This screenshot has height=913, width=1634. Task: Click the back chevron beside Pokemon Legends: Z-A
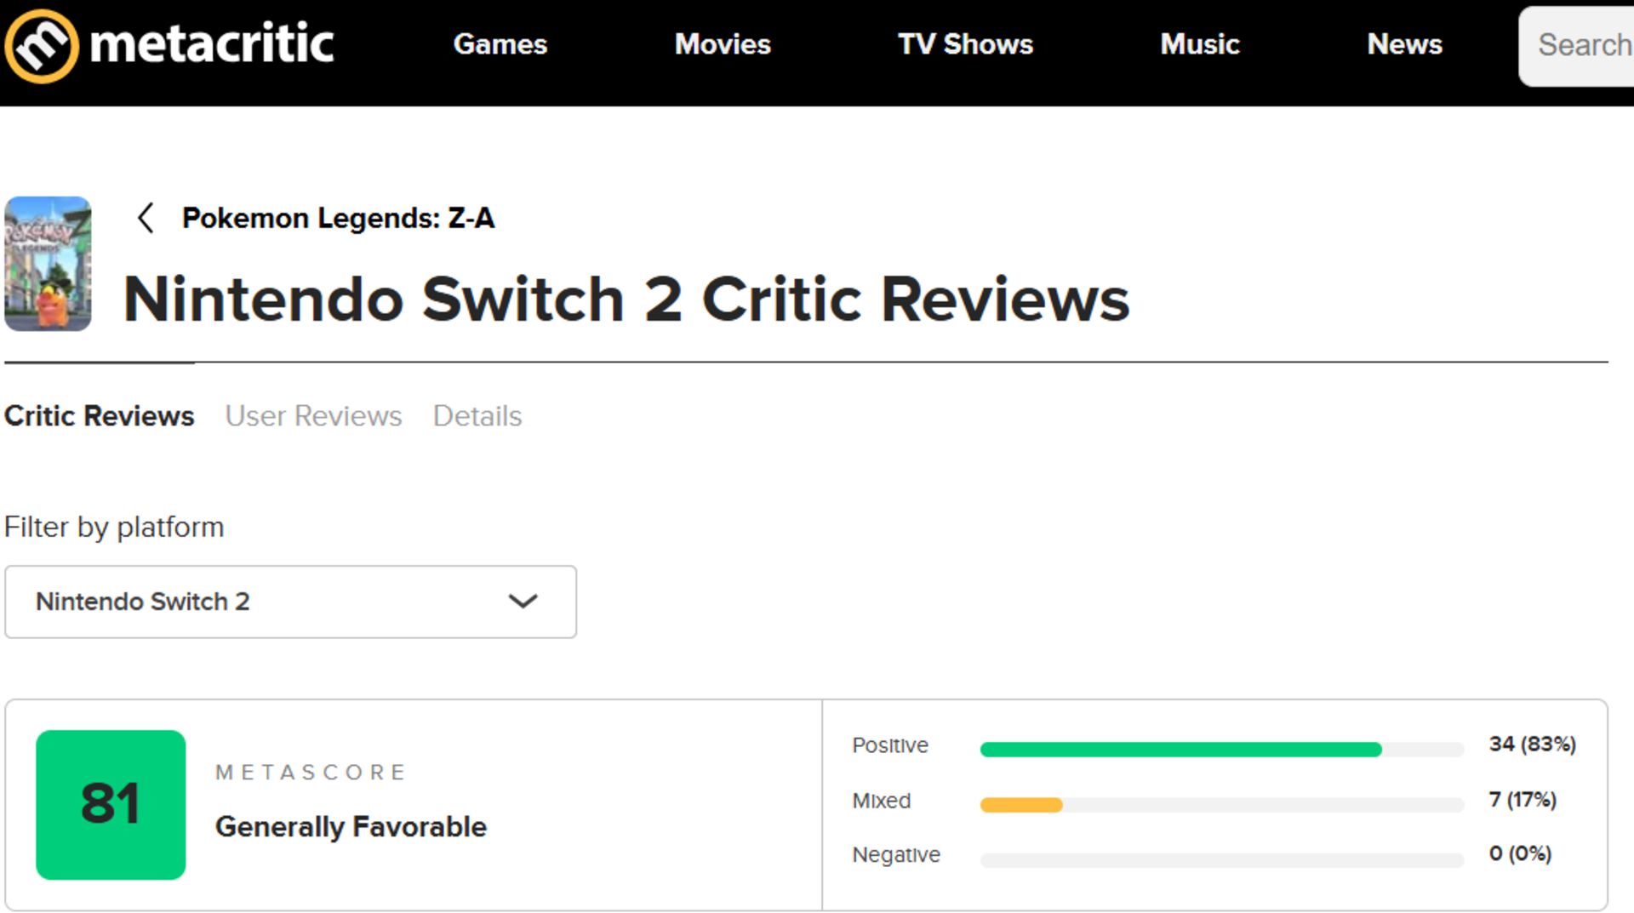146,218
